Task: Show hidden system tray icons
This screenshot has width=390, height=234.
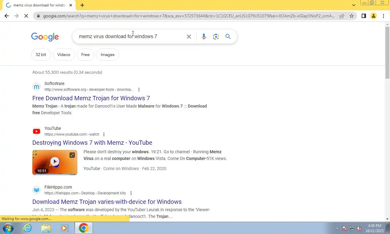Action: click(x=337, y=228)
